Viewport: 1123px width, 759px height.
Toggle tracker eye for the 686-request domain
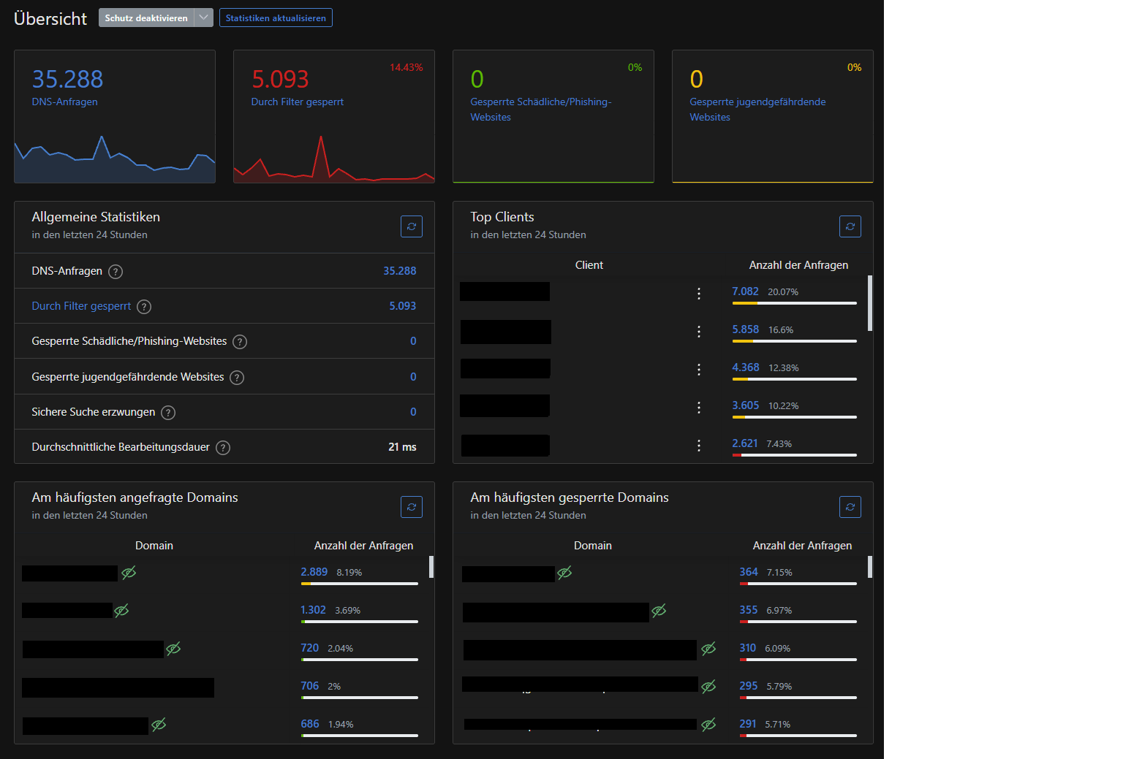(x=159, y=725)
